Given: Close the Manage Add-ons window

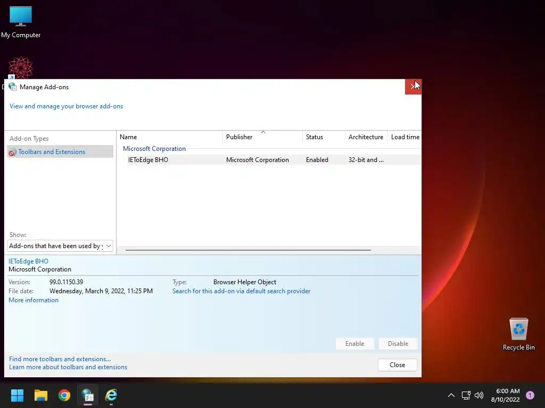Looking at the screenshot, I should 413,87.
